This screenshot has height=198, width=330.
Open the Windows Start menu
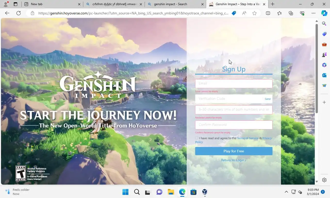point(126,192)
